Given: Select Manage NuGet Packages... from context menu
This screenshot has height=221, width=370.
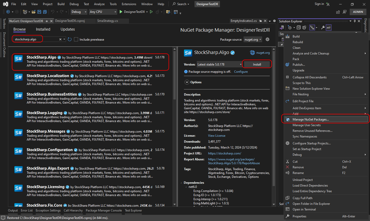Looking at the screenshot, I should pos(326,119).
